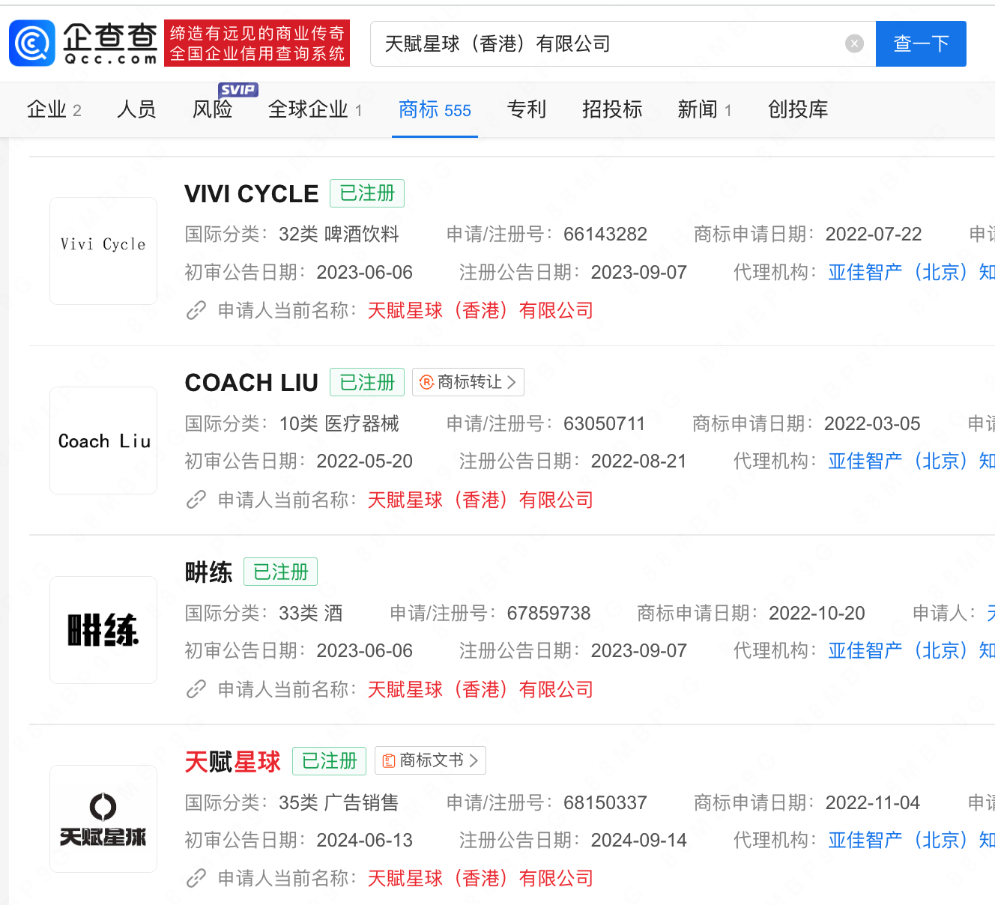Viewport: 995px width, 905px height.
Task: Click 已注册 badge beside 畊练
Action: (281, 572)
